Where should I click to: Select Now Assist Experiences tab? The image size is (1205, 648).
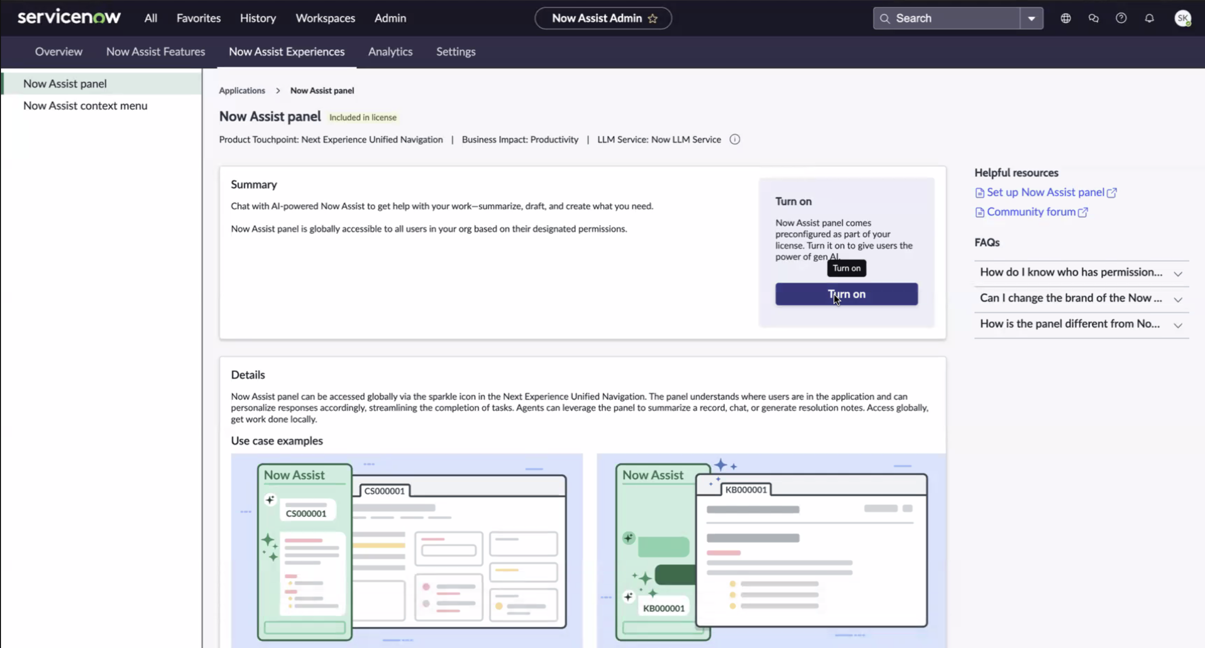tap(286, 51)
